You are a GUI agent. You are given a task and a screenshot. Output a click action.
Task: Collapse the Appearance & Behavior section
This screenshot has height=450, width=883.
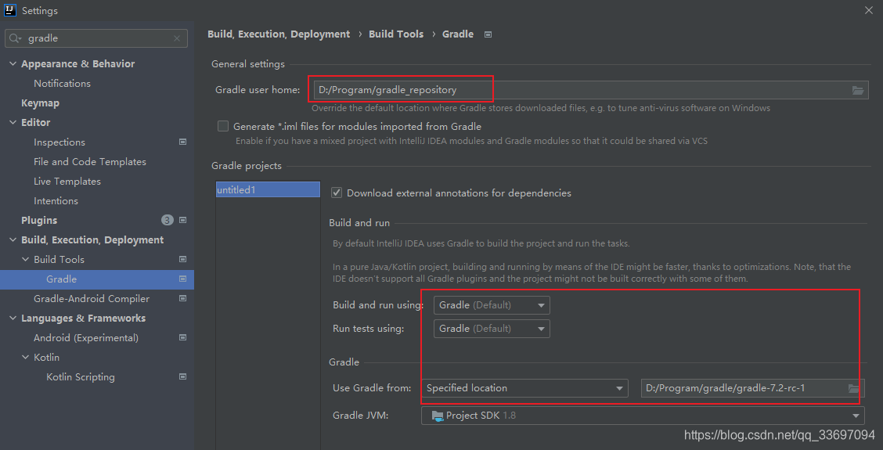(x=13, y=64)
